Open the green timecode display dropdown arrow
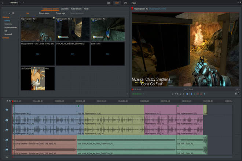 click(143, 94)
